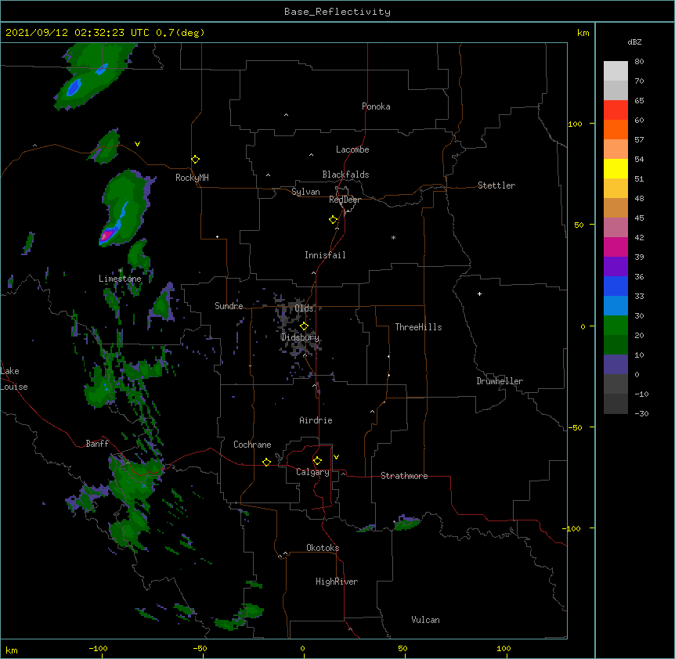Select the Cochrane town label

252,445
